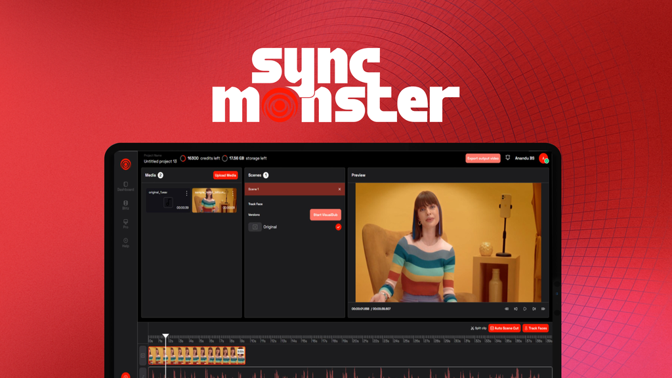Click the fast-forward icon in preview controls
Image resolution: width=672 pixels, height=378 pixels.
(x=543, y=308)
